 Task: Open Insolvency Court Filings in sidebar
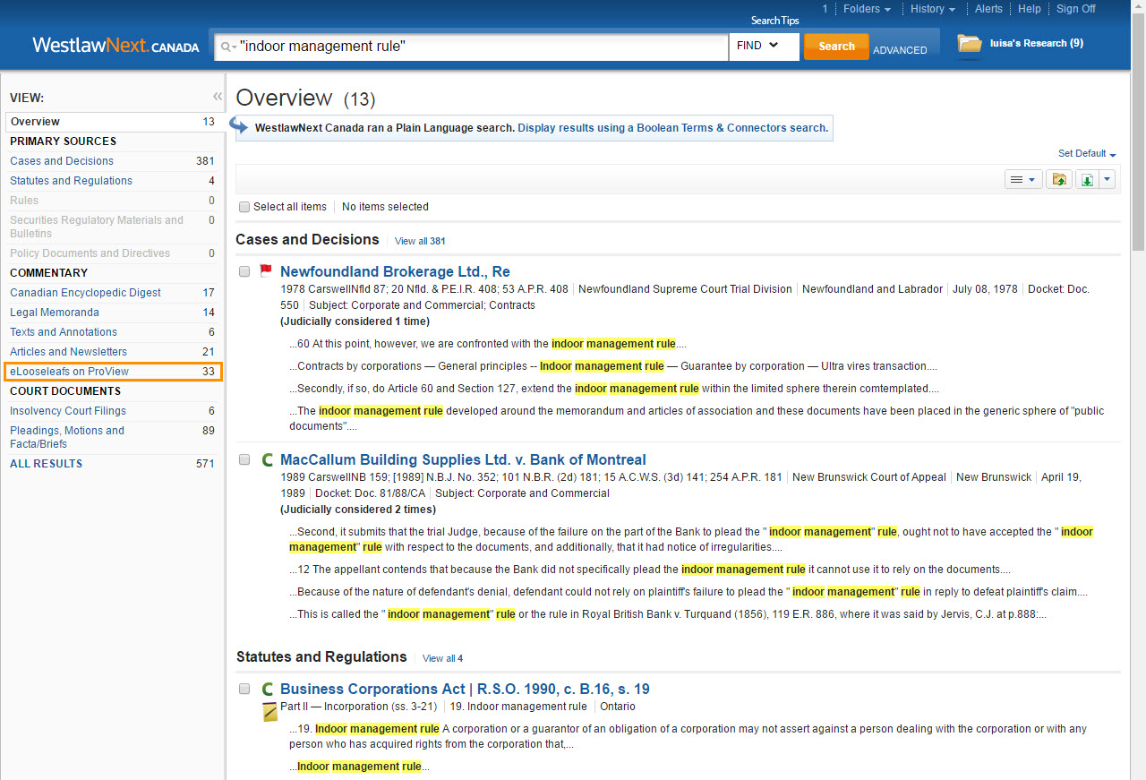click(68, 411)
